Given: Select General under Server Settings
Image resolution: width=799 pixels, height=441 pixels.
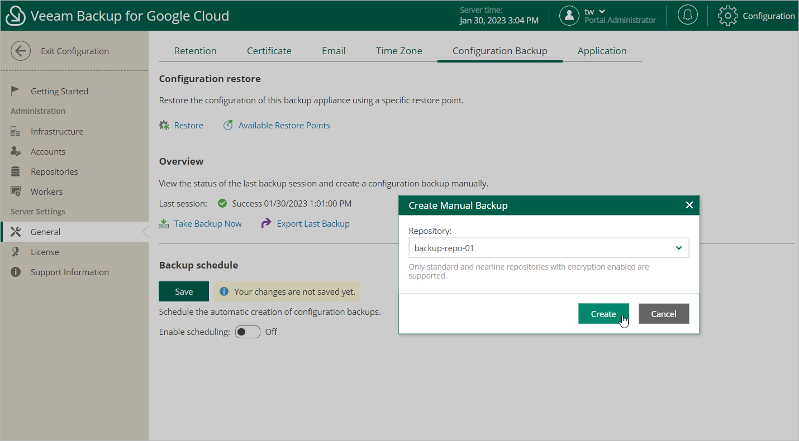Looking at the screenshot, I should (74, 232).
